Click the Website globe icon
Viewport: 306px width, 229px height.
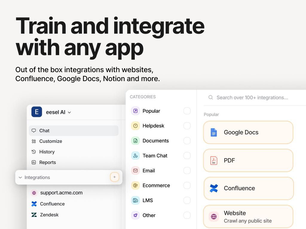(214, 217)
